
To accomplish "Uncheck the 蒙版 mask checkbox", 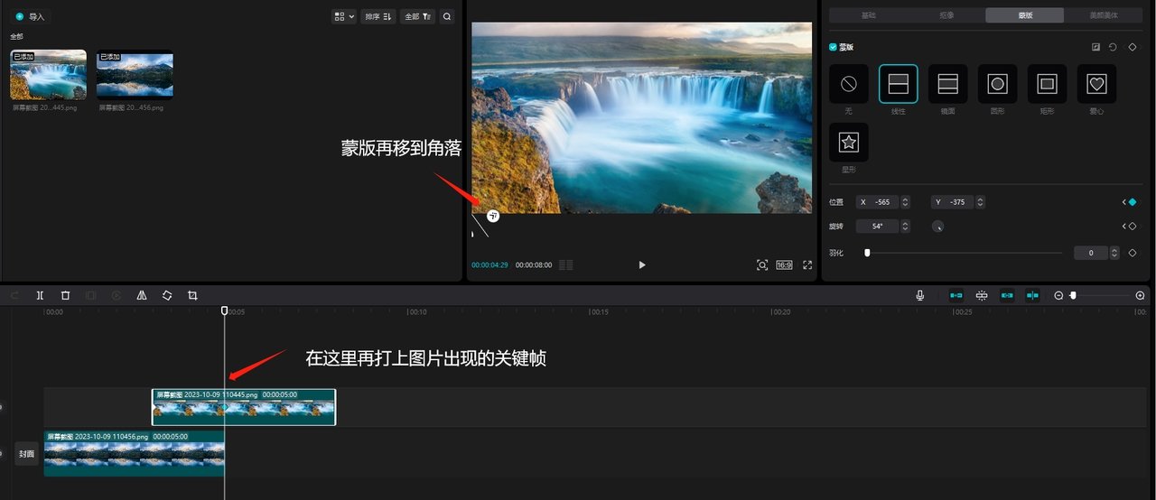I will 833,47.
